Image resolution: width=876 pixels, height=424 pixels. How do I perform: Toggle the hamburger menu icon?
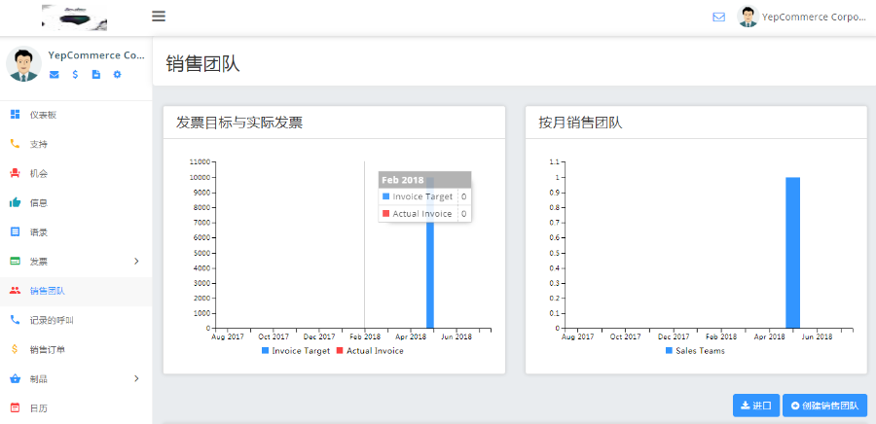[159, 17]
